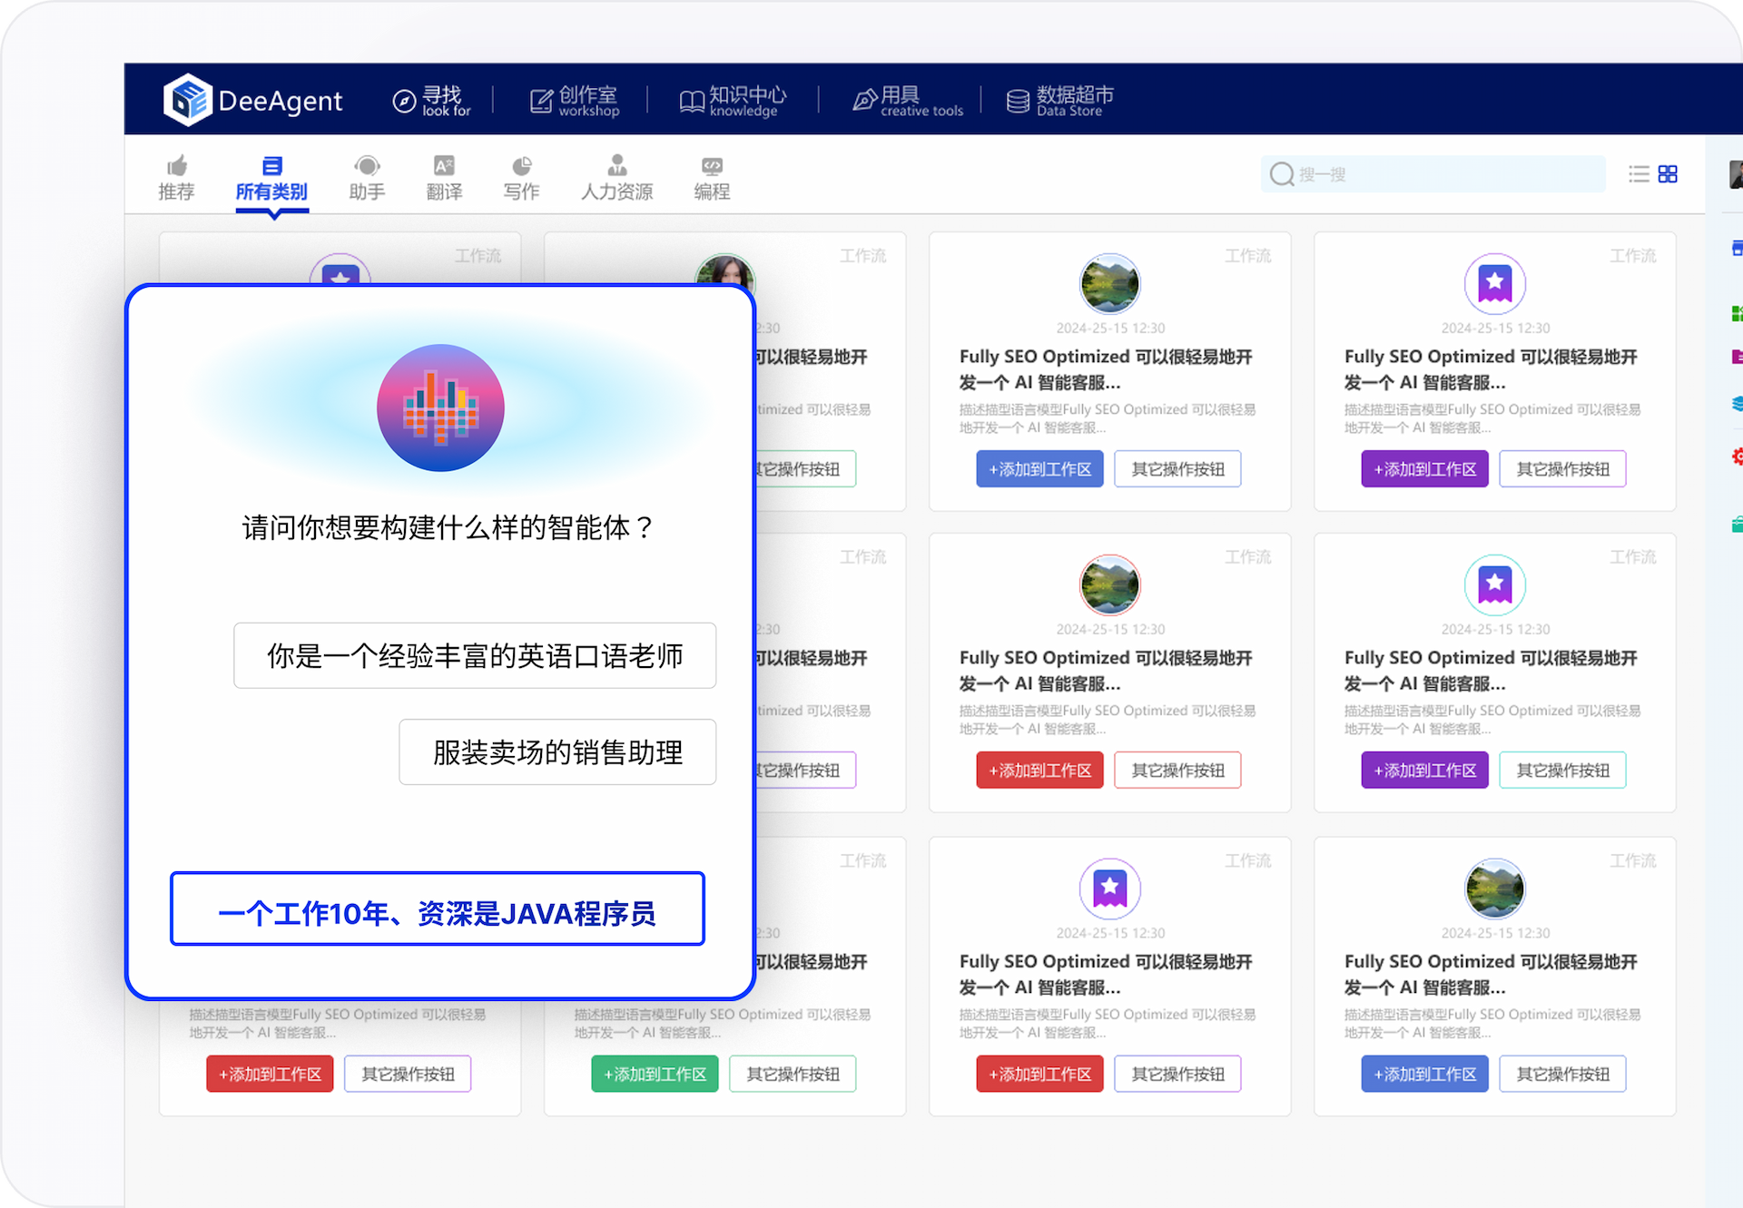Click the star bookmark avatar above the bottom-row red button
1743x1208 pixels.
click(x=1109, y=888)
